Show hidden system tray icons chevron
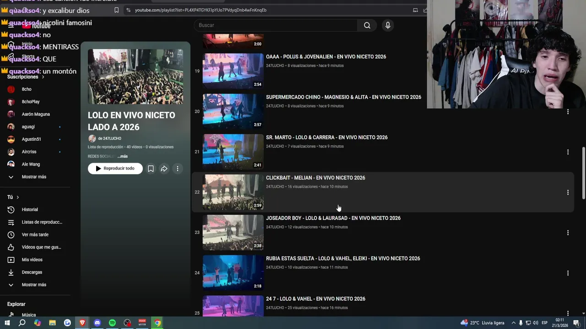 [x=513, y=323]
